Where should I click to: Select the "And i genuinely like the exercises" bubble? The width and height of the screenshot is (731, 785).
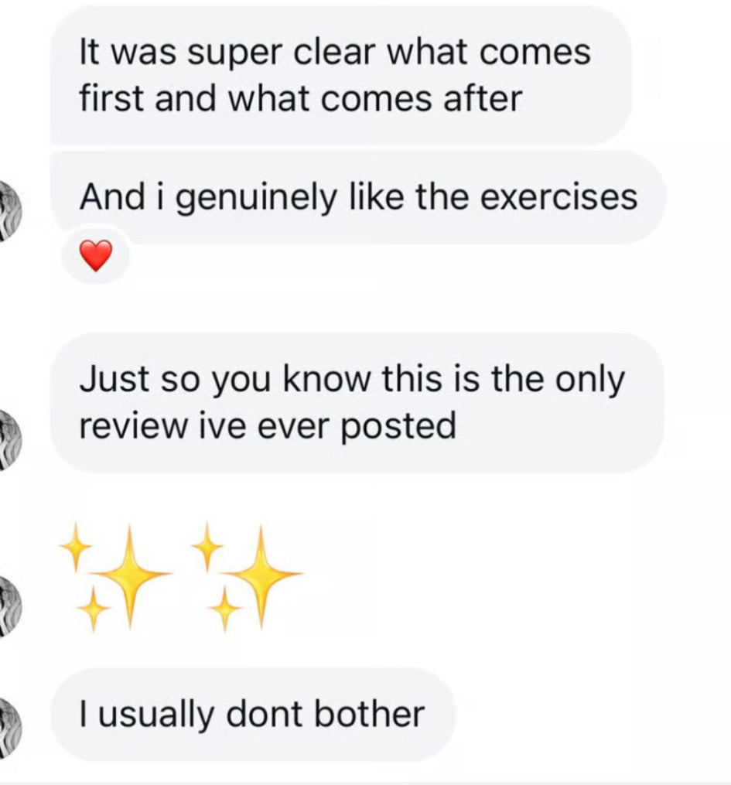click(x=357, y=198)
